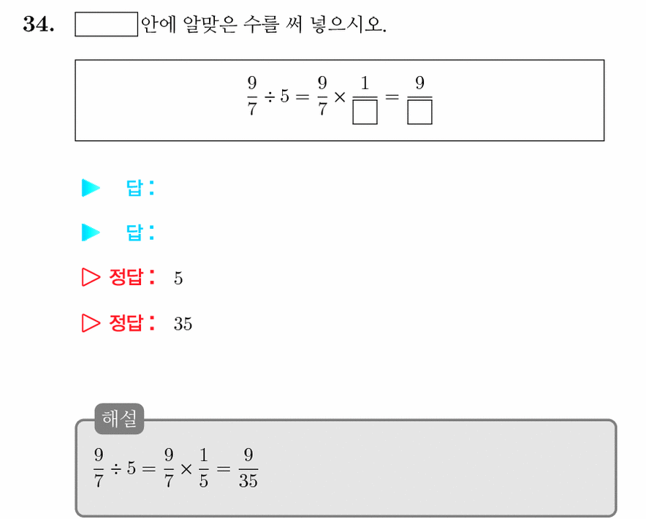The height and width of the screenshot is (519, 646).
Task: Select the answer value 5
Action: tap(178, 279)
